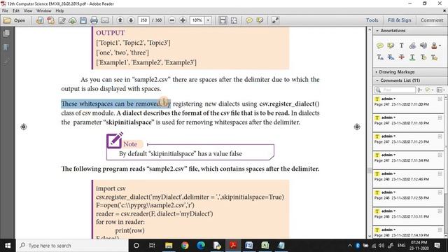
Task: Click the toolbar highlight text icon
Action: tap(260, 20)
